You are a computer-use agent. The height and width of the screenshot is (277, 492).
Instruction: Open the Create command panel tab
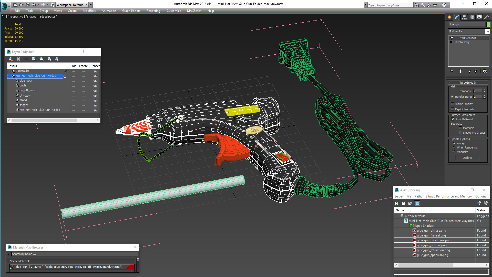(449, 17)
